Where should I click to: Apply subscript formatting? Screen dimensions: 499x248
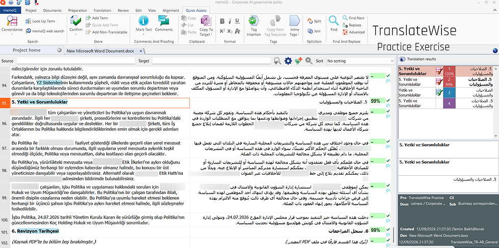[x=230, y=31]
